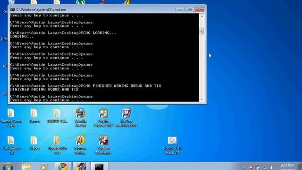Open the network status tray icon
The width and height of the screenshot is (302, 170).
pyautogui.click(x=265, y=168)
